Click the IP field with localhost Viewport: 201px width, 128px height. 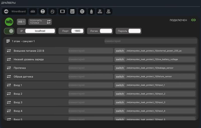(x=40, y=31)
